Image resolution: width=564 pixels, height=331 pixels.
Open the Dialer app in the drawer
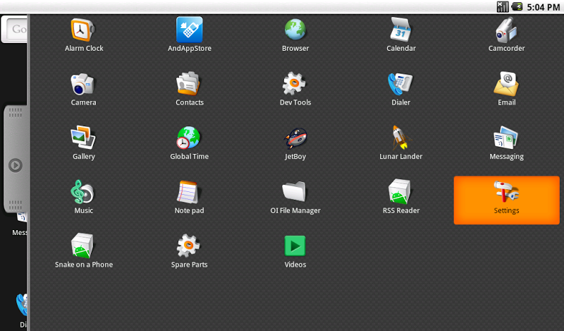tap(400, 90)
